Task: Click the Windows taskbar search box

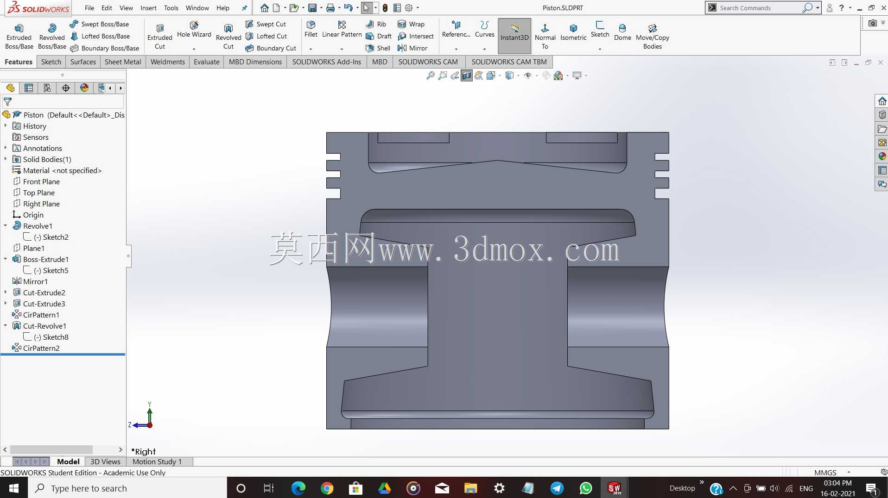Action: [127, 488]
